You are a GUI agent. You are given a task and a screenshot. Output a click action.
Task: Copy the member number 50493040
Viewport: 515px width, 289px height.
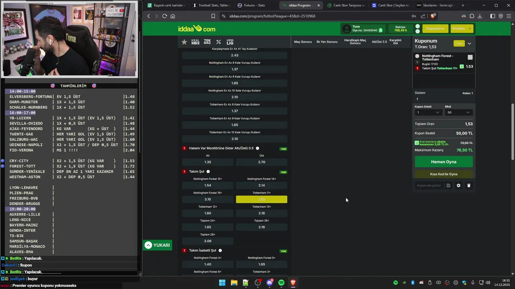tap(381, 30)
